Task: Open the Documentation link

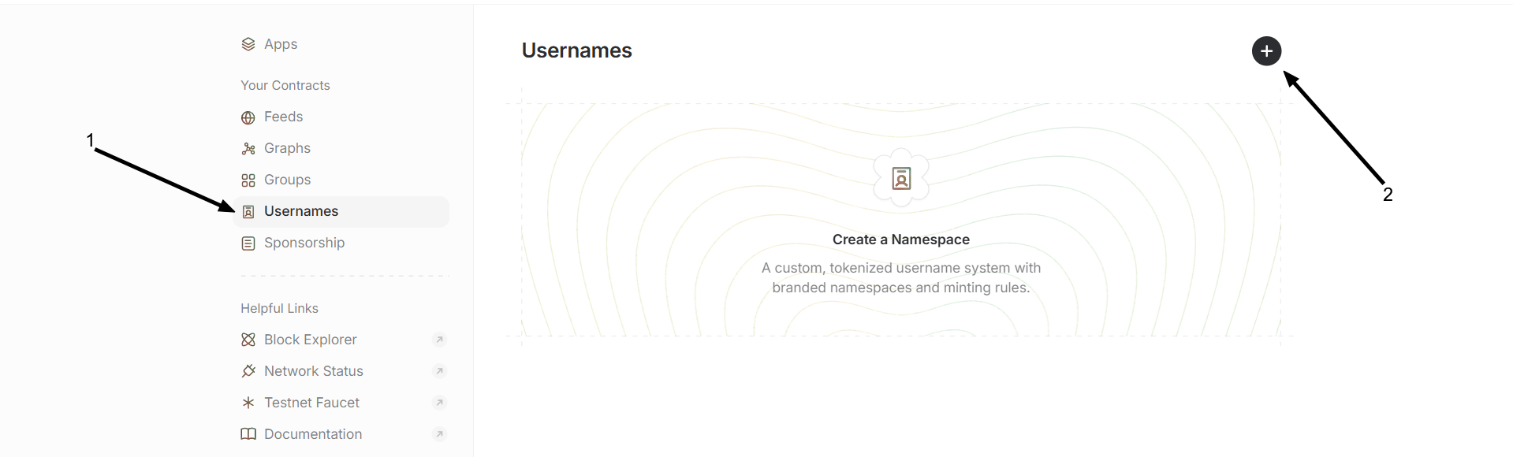Action: click(x=313, y=434)
